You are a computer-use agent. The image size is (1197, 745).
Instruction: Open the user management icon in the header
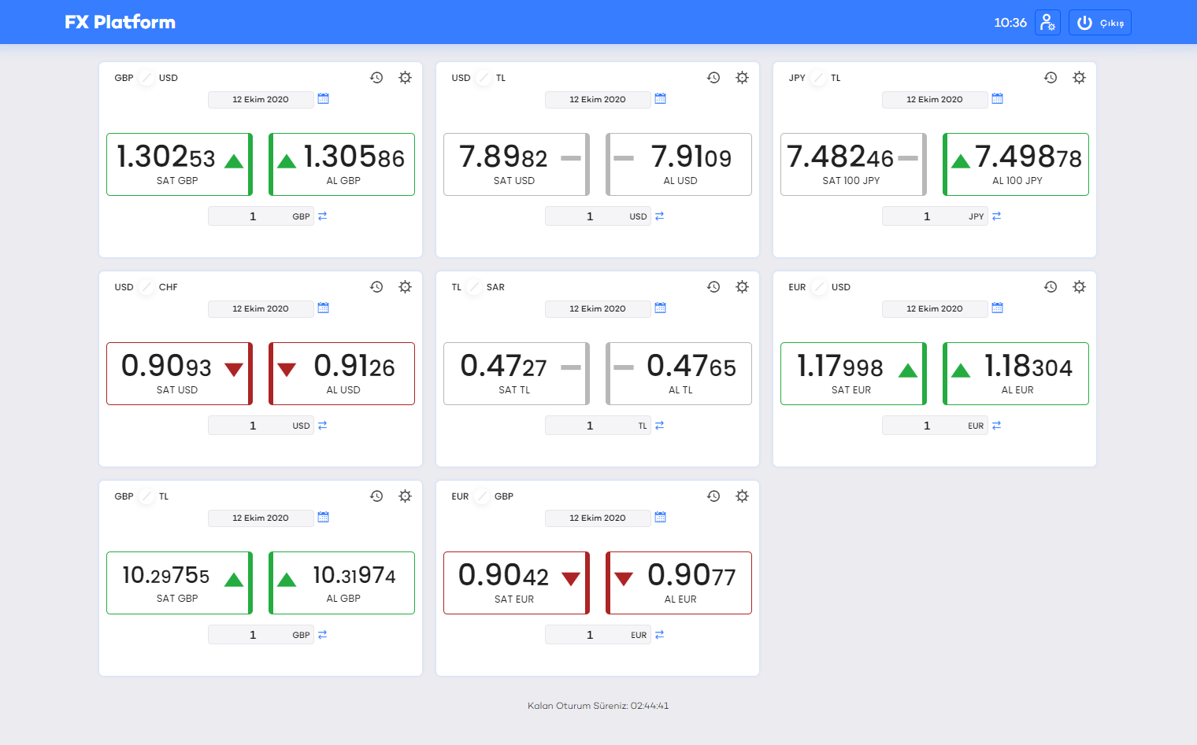point(1047,22)
